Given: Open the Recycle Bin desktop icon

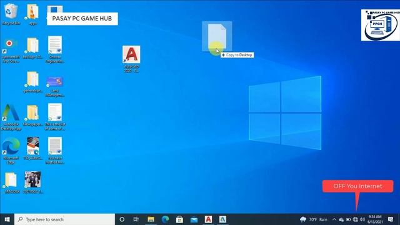Looking at the screenshot, I should point(11,14).
